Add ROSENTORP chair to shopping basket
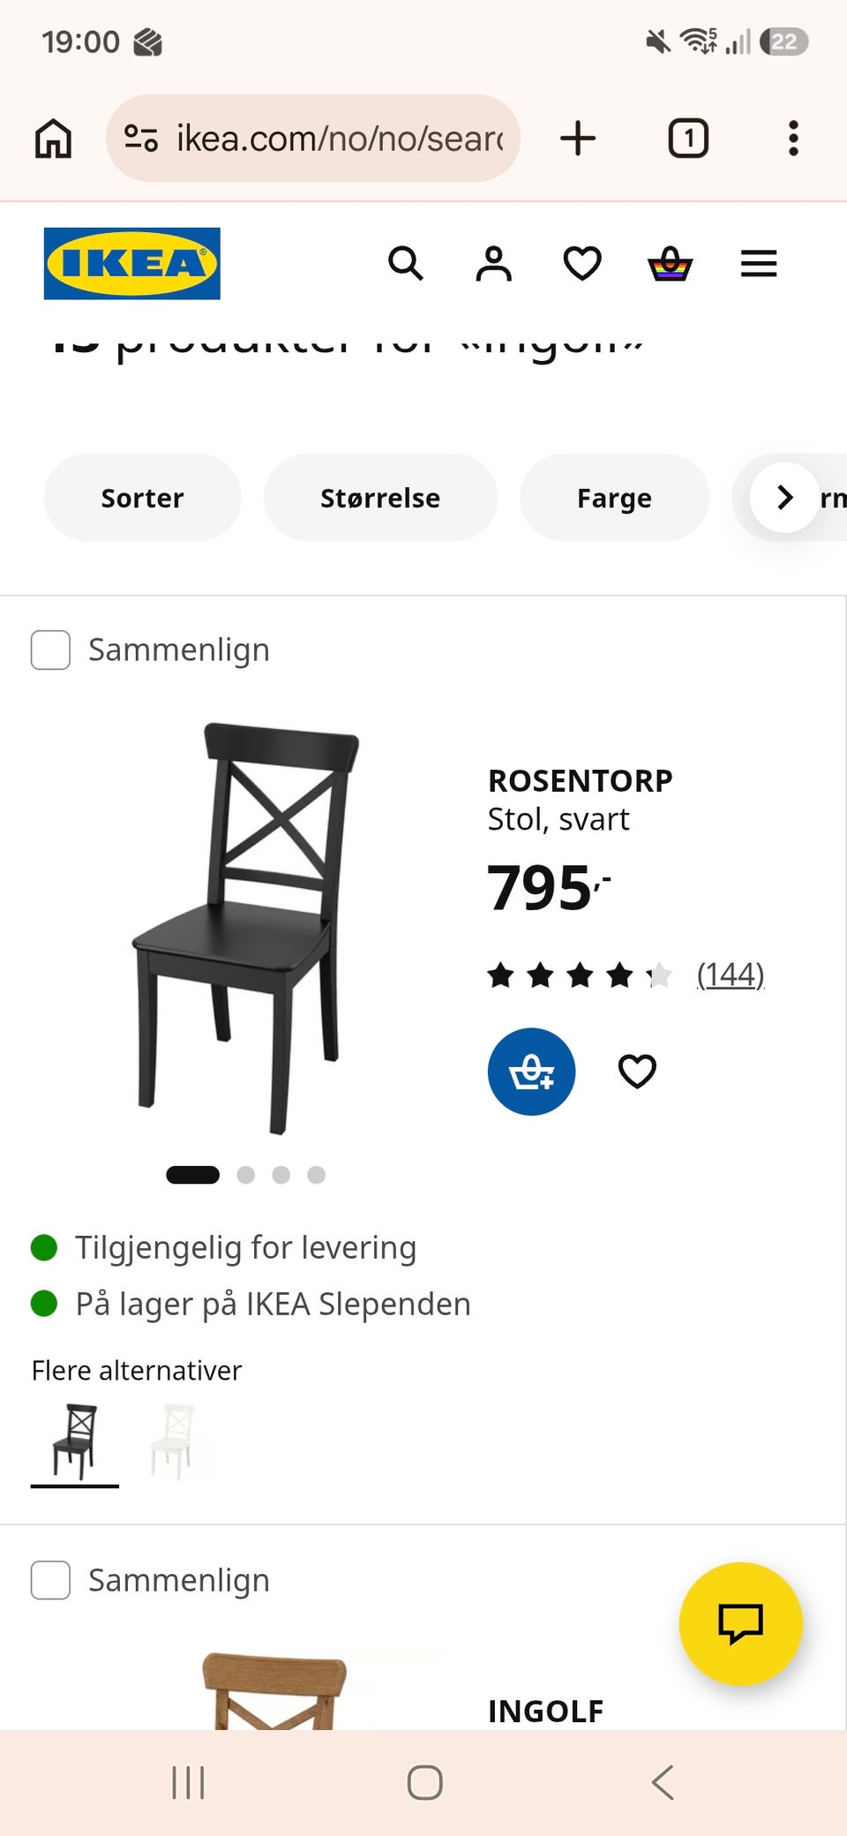The width and height of the screenshot is (847, 1836). [x=531, y=1072]
